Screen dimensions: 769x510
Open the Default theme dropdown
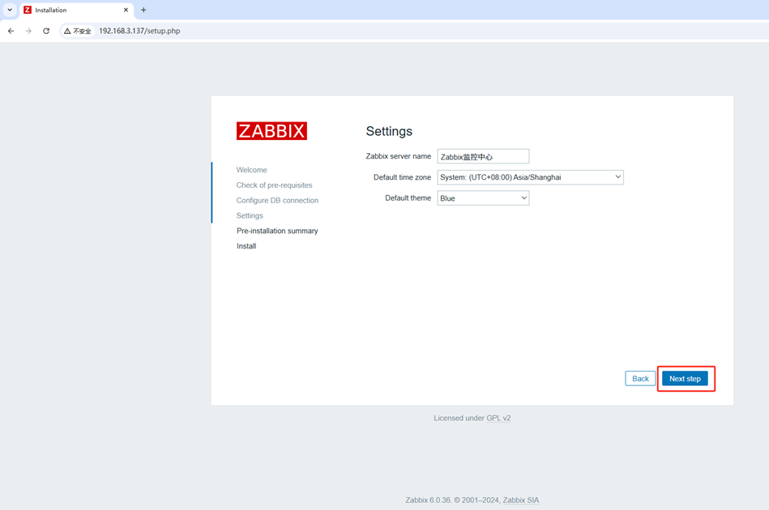(483, 198)
